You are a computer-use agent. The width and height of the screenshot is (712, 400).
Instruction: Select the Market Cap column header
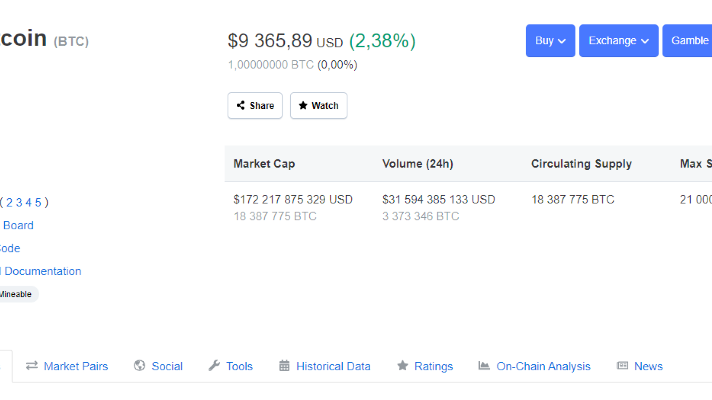pos(264,164)
